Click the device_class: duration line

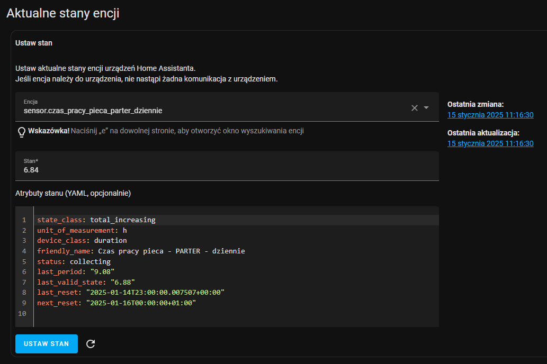[82, 240]
